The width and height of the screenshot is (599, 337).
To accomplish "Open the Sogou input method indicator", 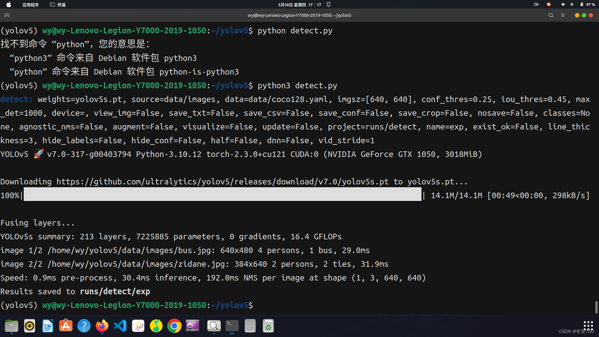I will [549, 4].
